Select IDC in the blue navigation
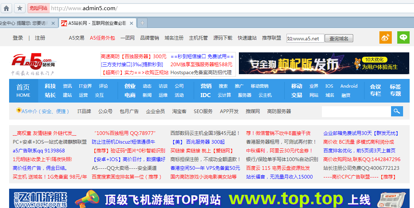 click(206, 95)
